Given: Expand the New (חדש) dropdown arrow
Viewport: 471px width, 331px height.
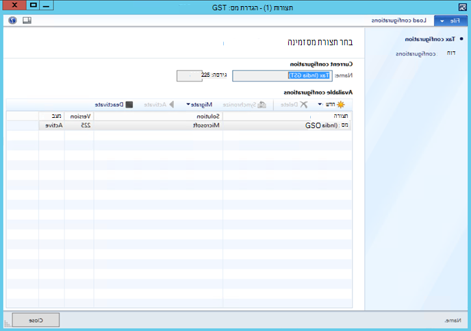Looking at the screenshot, I should [320, 104].
